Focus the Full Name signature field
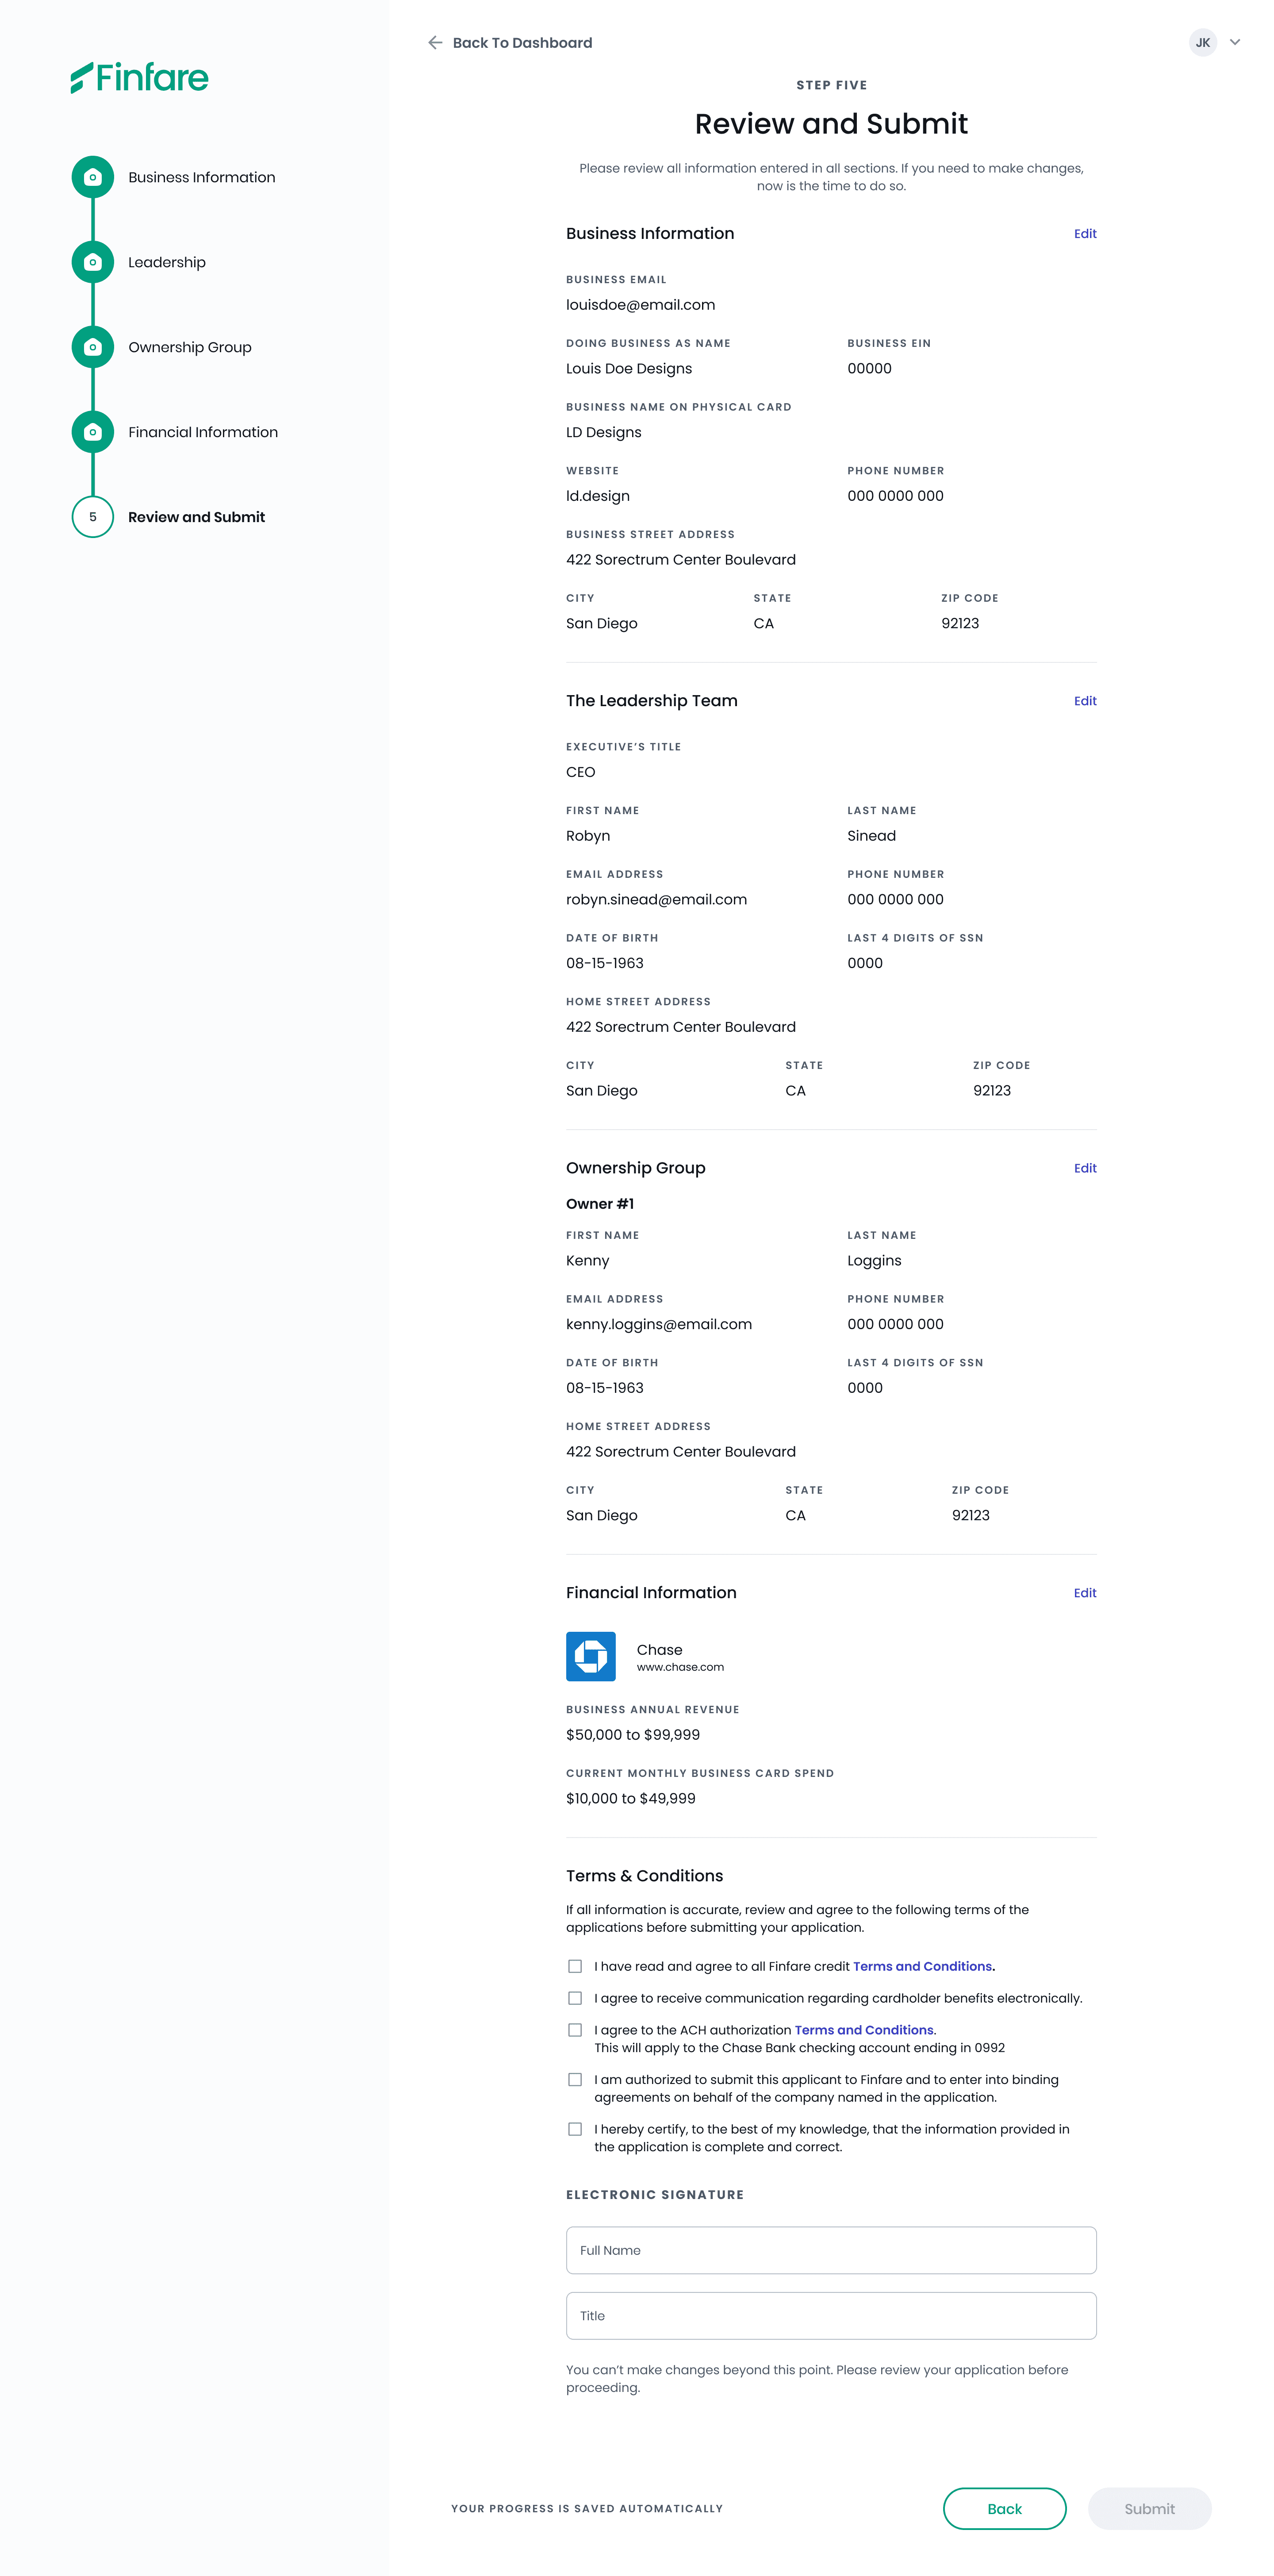Viewport: 1274px width, 2576px height. pos(831,2250)
